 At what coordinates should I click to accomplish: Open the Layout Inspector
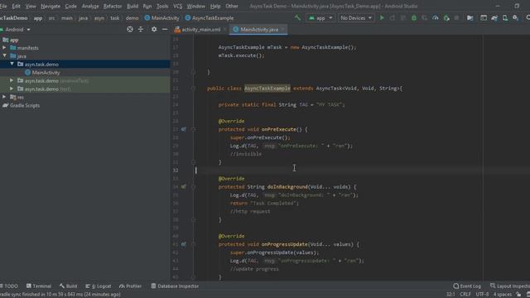coord(510,286)
